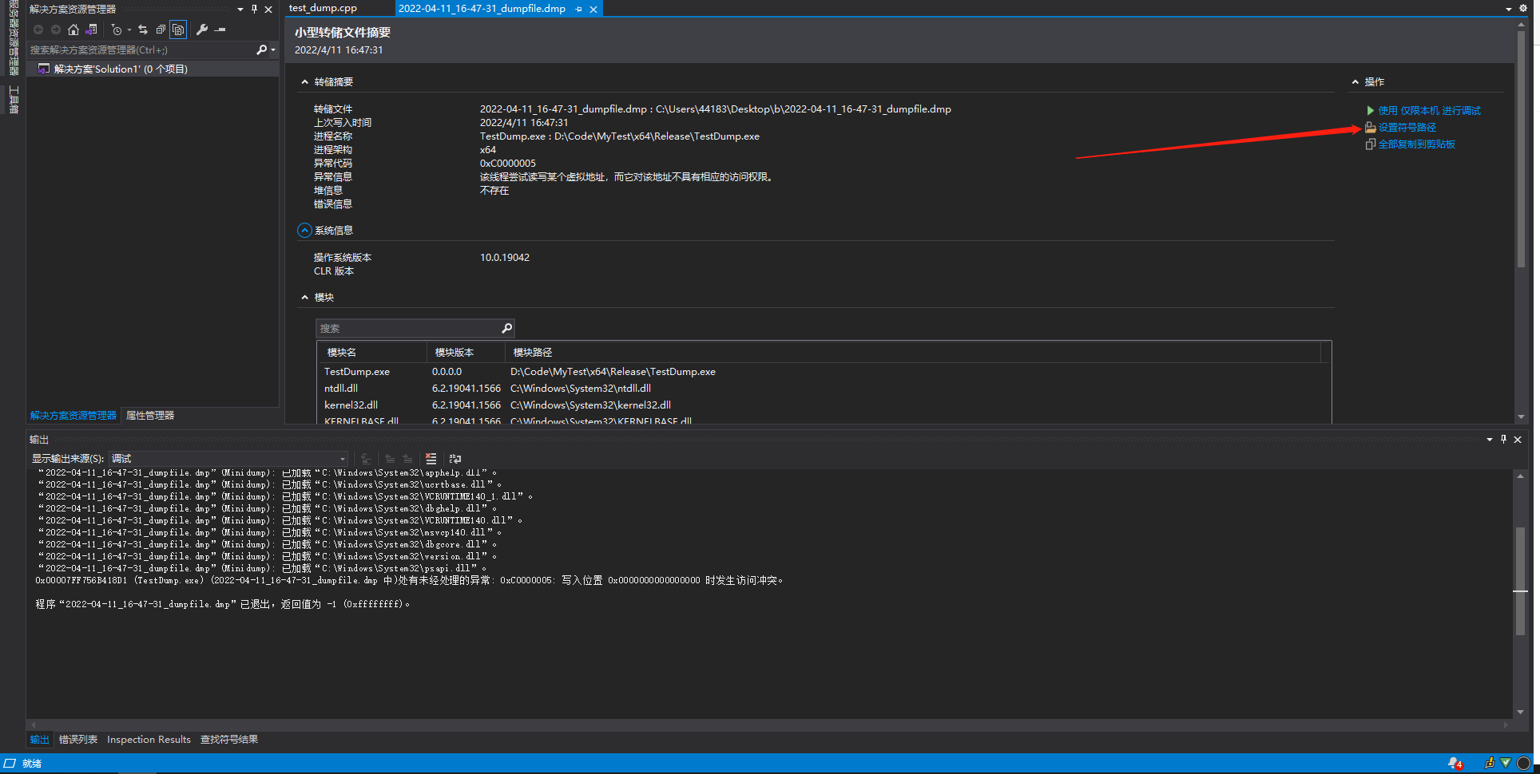
Task: Click Go to previous message icon in Output
Action: [x=390, y=459]
